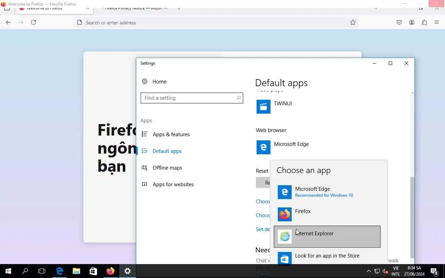
Task: Select Default apps in sidebar
Action: pos(167,151)
